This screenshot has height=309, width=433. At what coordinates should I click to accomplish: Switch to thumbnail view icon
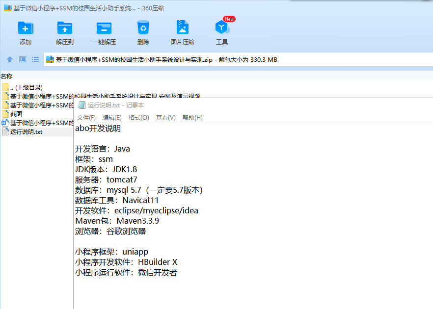pos(23,59)
